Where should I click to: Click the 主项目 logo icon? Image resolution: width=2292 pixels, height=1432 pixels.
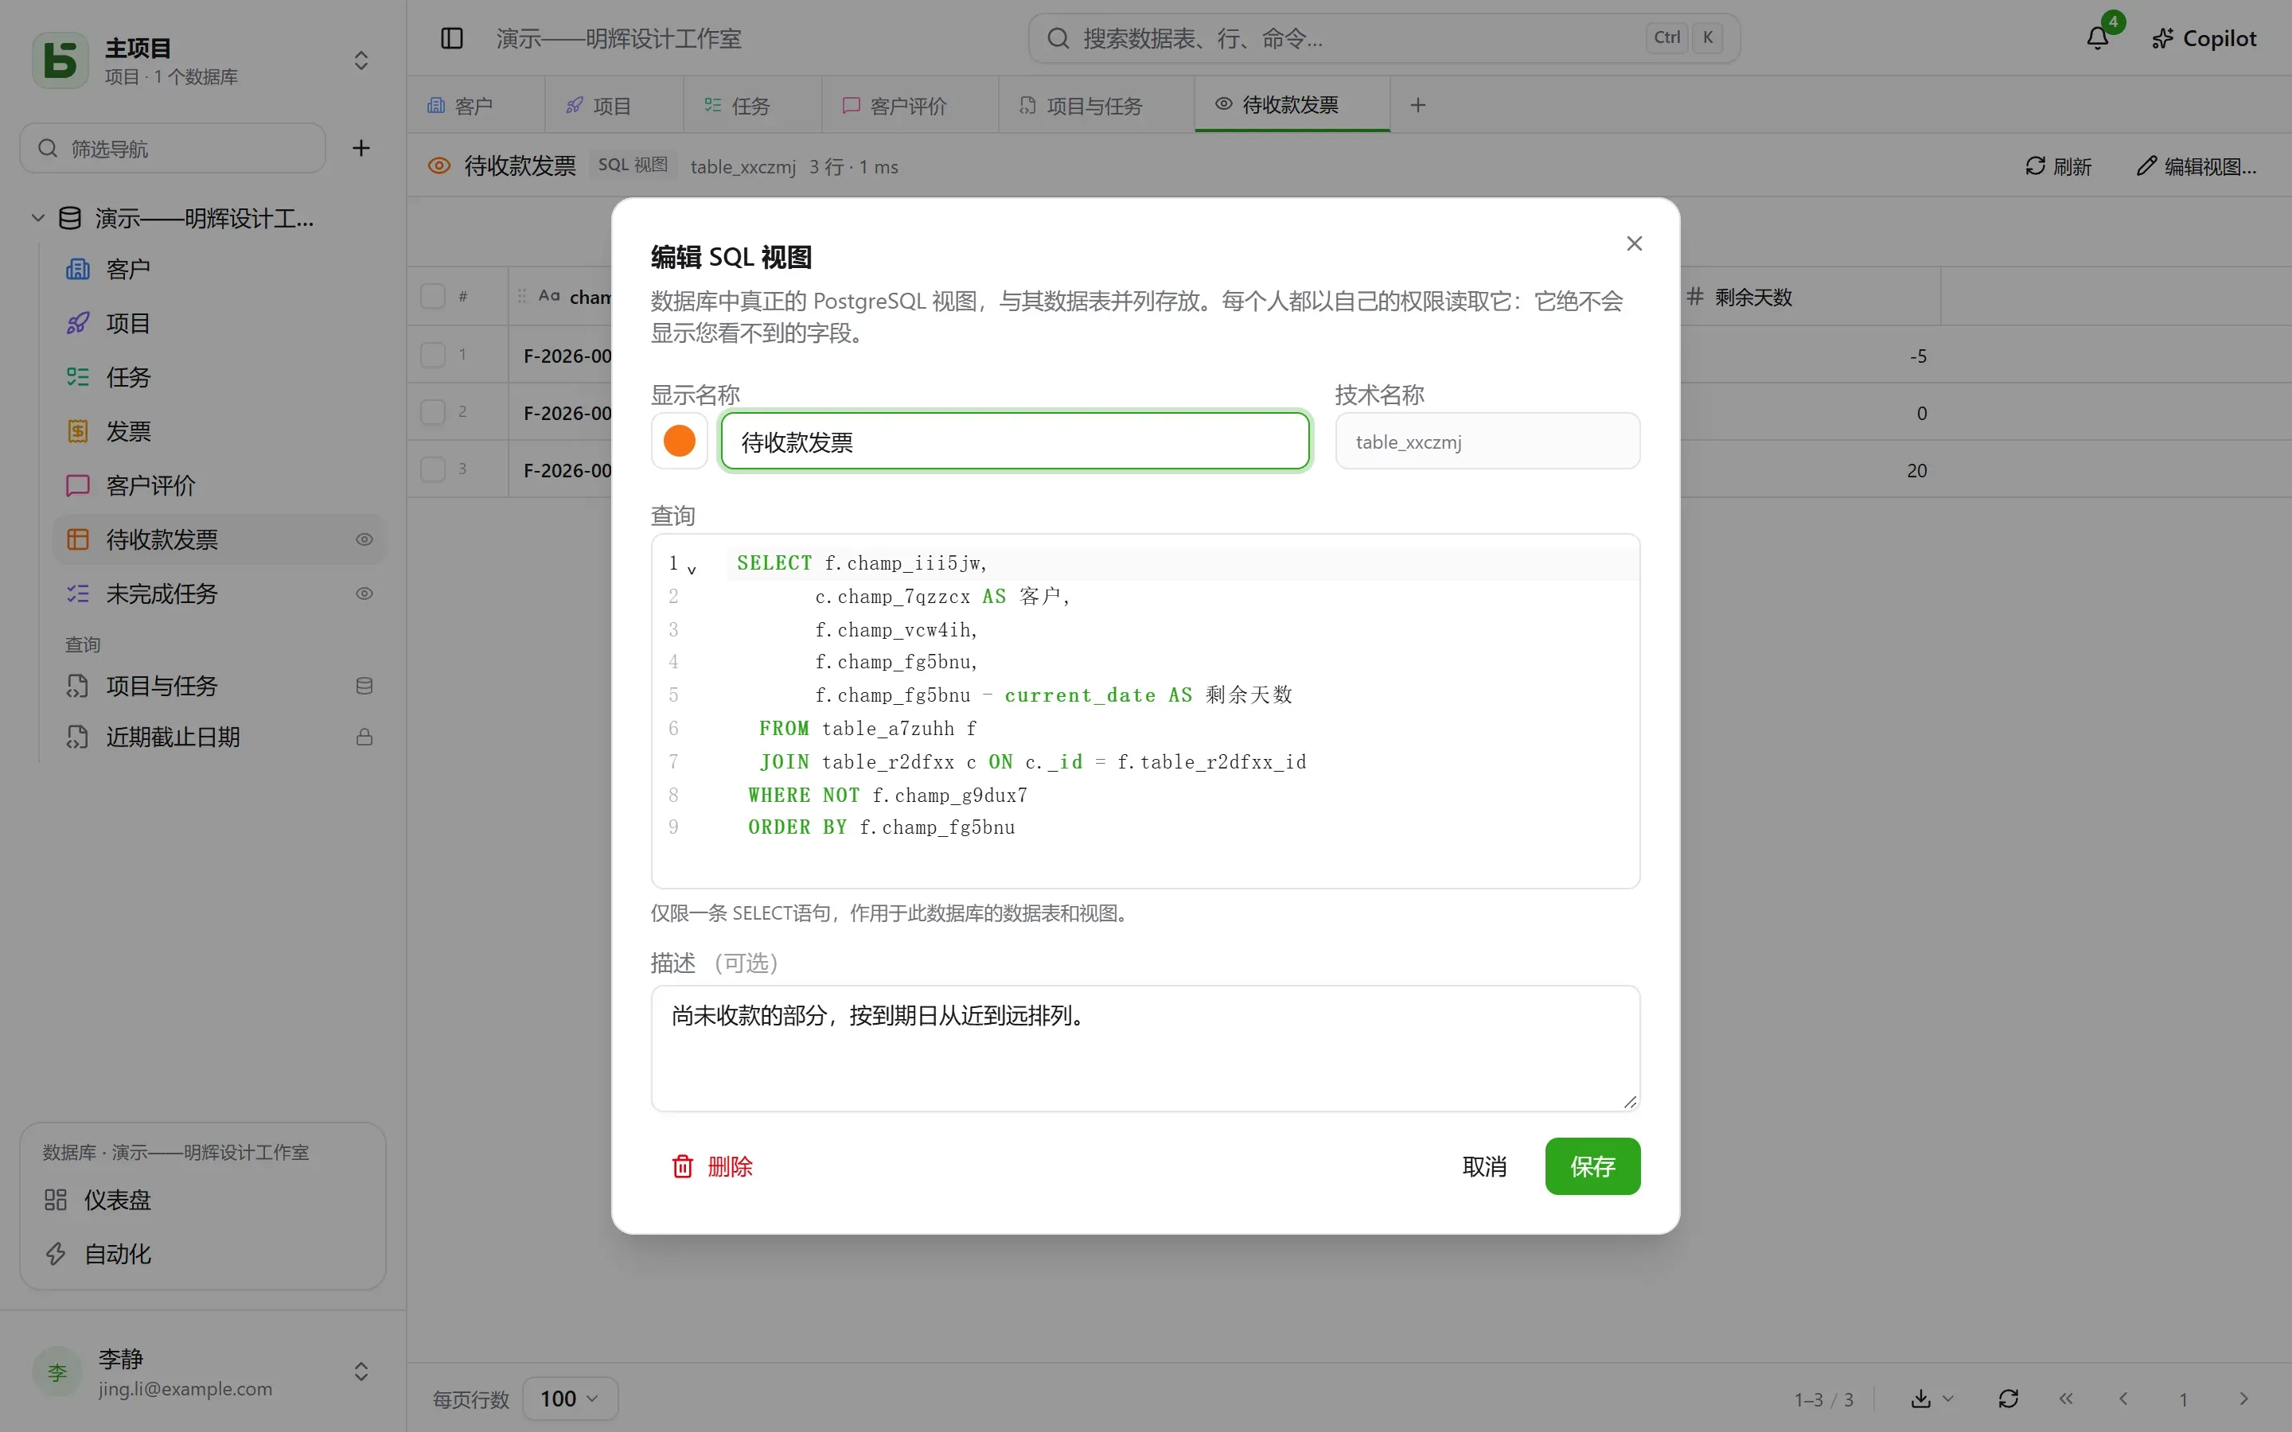tap(60, 60)
